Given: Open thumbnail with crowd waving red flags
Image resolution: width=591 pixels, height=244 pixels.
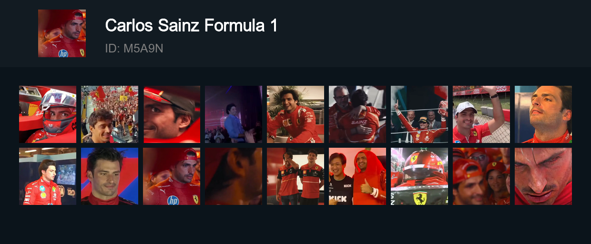Looking at the screenshot, I should tap(110, 114).
